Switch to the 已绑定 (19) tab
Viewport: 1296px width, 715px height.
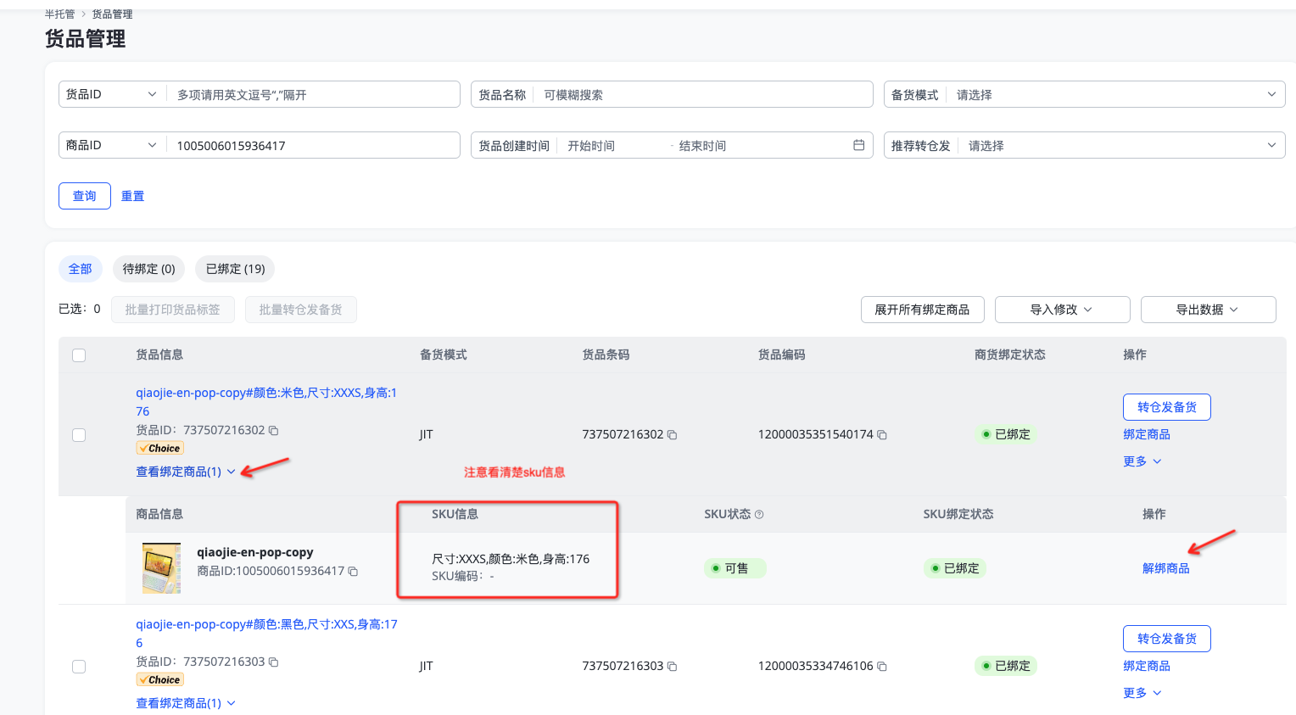point(235,269)
